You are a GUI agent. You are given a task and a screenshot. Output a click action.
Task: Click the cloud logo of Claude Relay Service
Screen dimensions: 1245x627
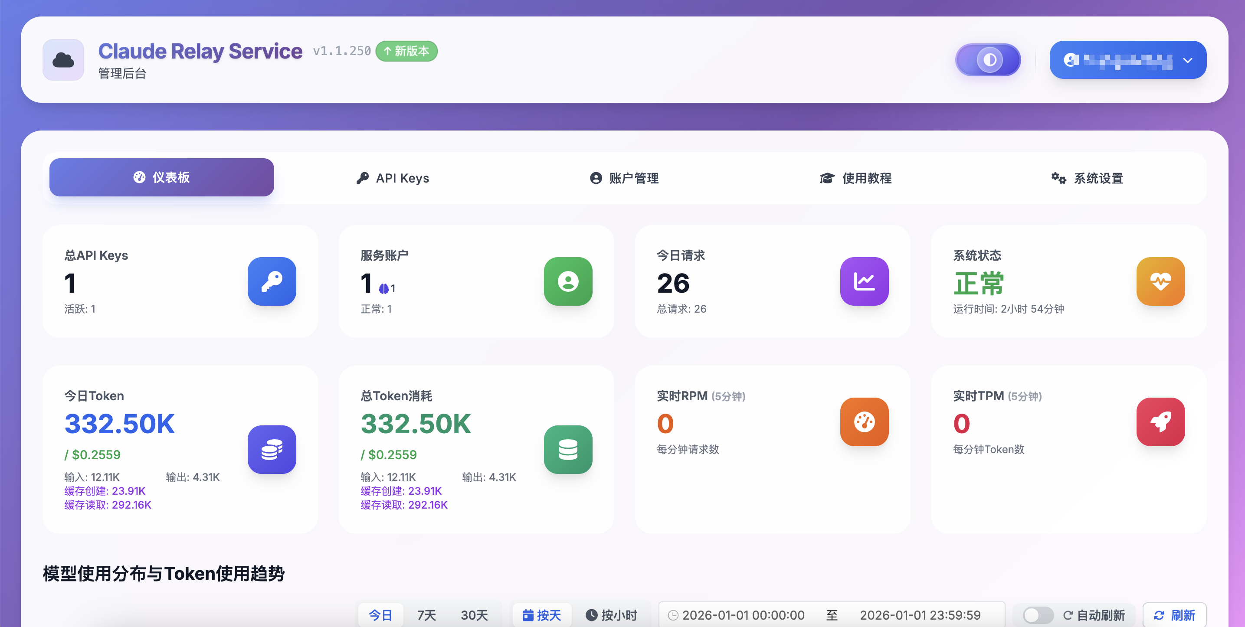[63, 59]
